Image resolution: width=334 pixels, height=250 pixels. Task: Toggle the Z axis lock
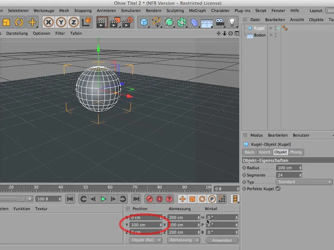[74, 22]
